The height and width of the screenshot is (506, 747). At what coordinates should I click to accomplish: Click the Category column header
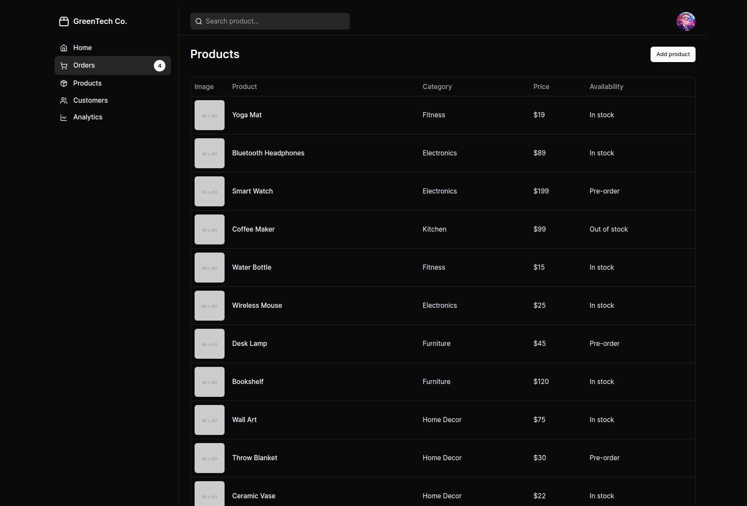click(x=437, y=87)
